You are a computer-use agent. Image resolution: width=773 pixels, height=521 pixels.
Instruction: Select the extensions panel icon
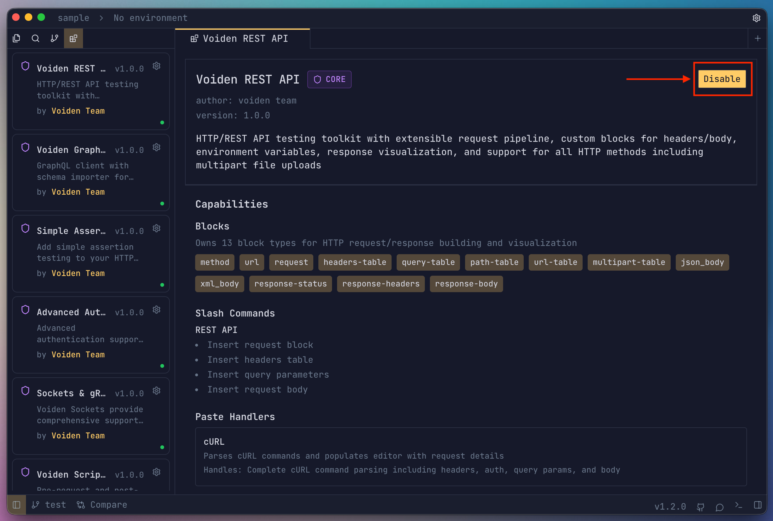click(73, 38)
